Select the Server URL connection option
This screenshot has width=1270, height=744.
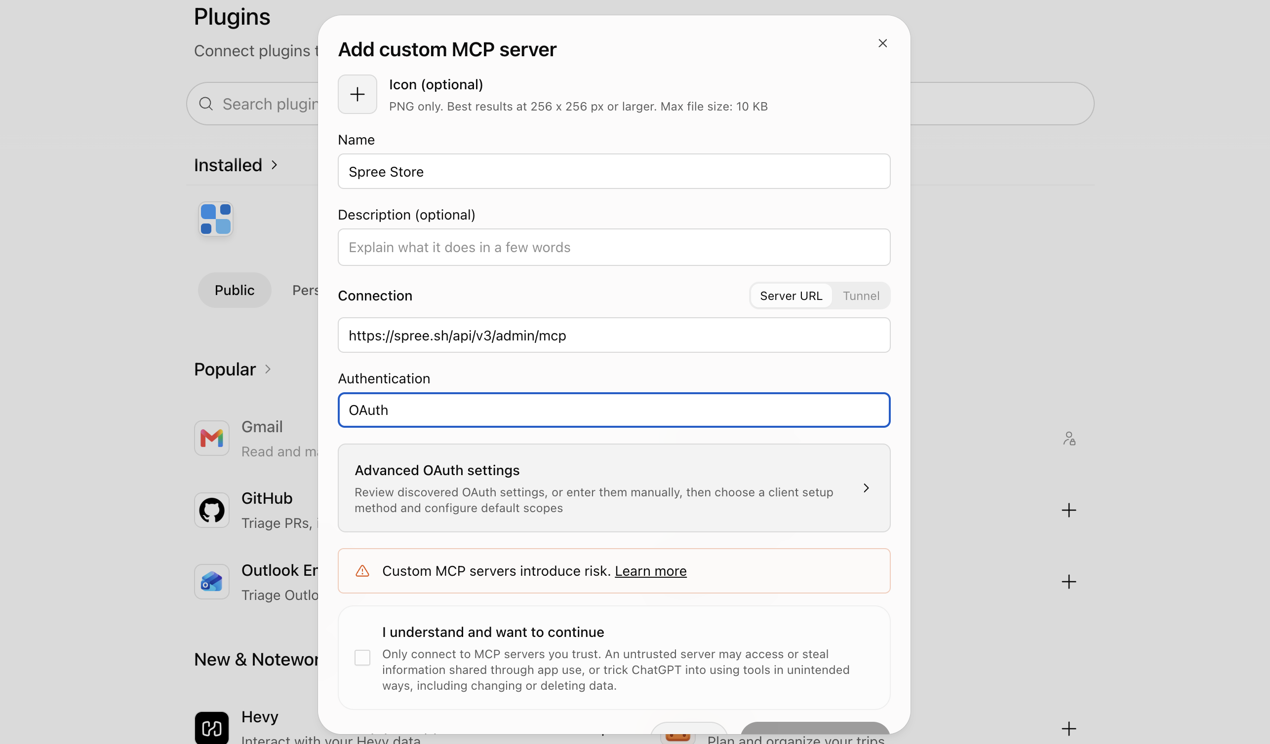click(791, 296)
